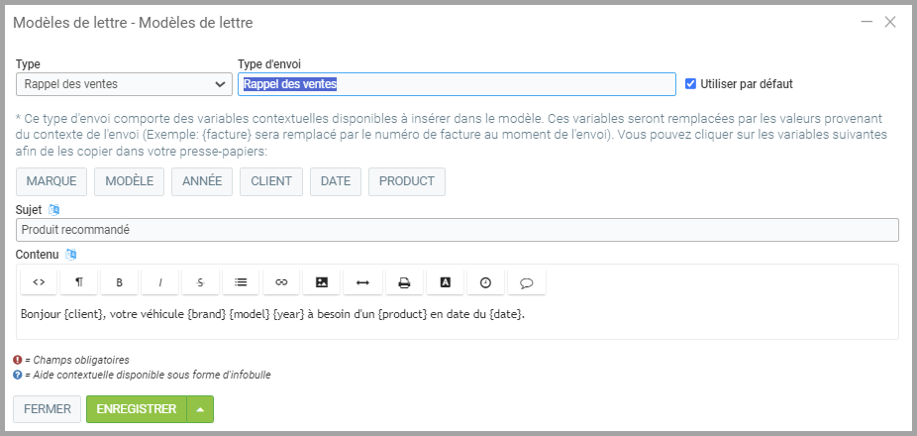The image size is (917, 436).
Task: Toggle bold formatting in editor
Action: 120,282
